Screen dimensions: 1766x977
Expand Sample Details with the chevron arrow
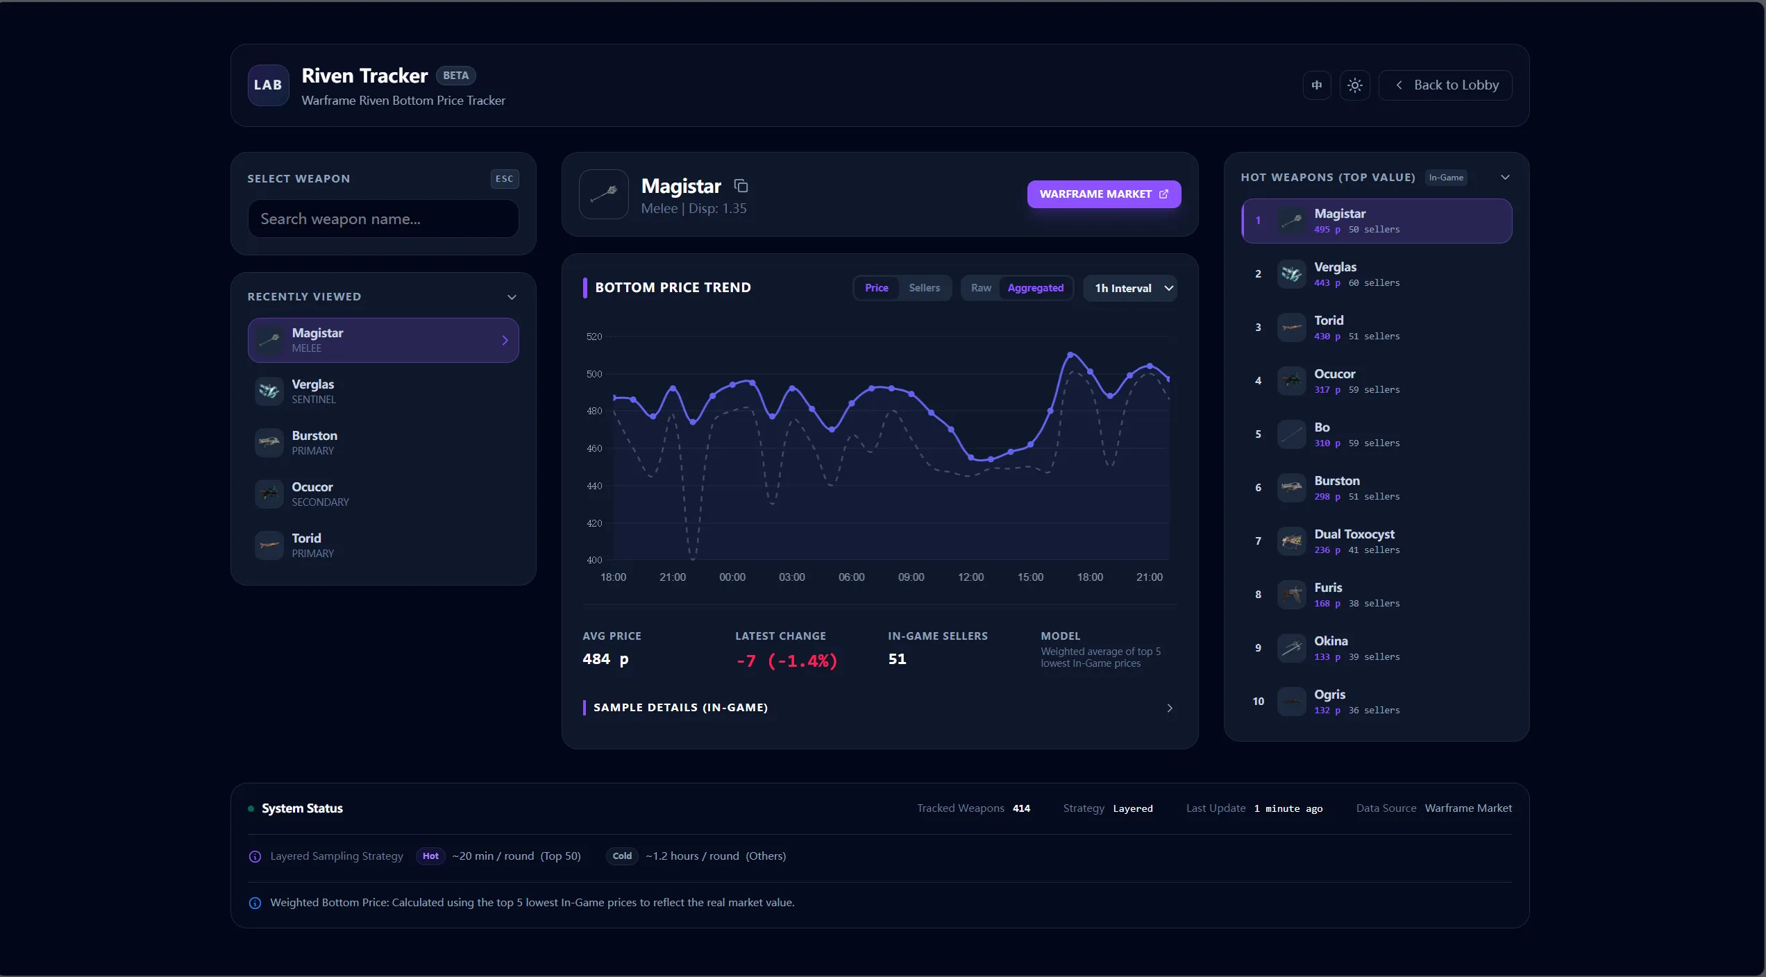[x=1169, y=708]
